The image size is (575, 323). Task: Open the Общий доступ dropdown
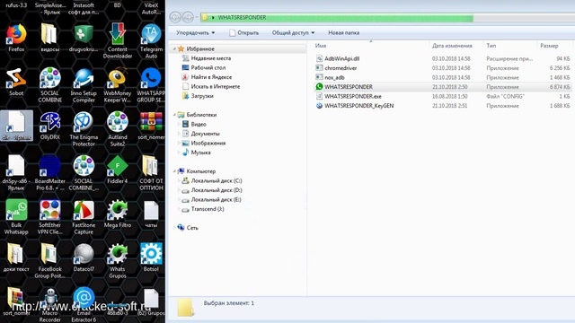tap(293, 32)
